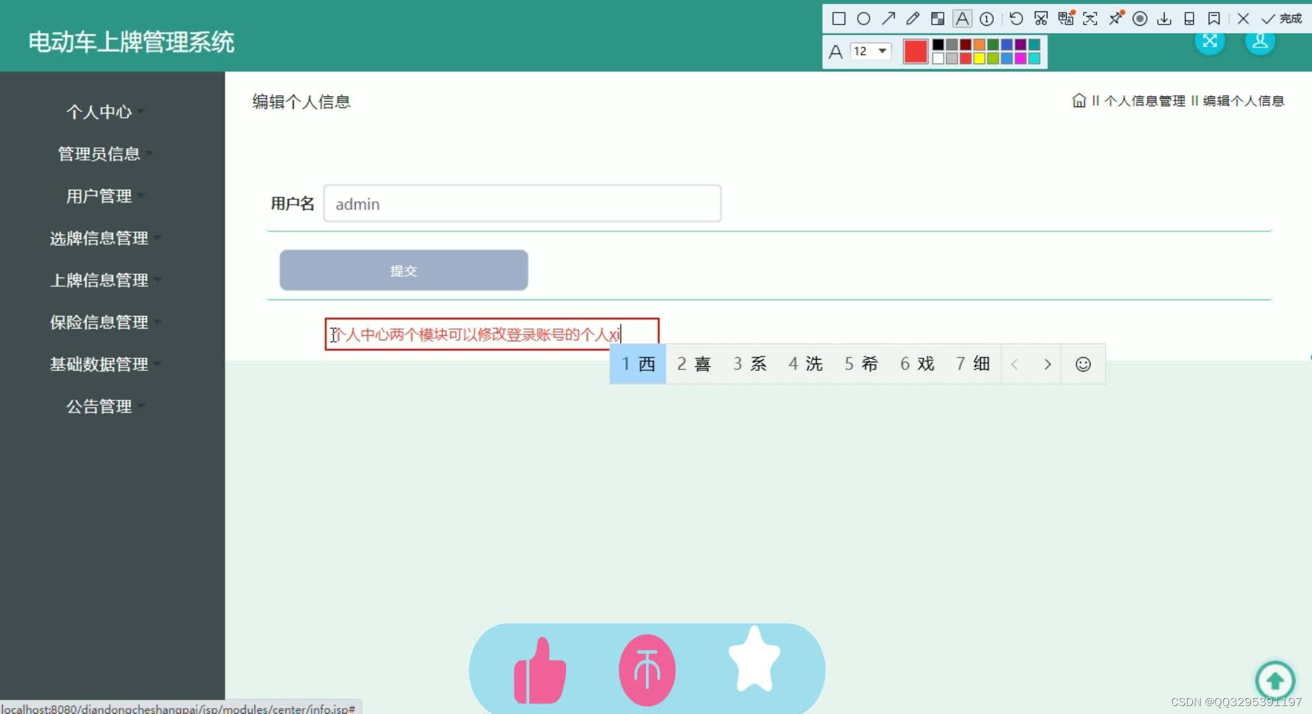Expand the 保险信息管理 sidebar menu
Image resolution: width=1312 pixels, height=714 pixels.
click(x=104, y=323)
